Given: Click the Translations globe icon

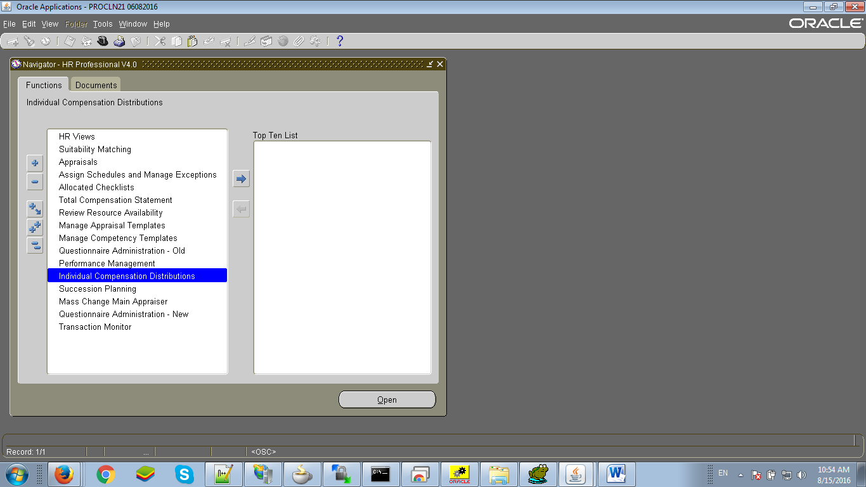Looking at the screenshot, I should pos(283,41).
